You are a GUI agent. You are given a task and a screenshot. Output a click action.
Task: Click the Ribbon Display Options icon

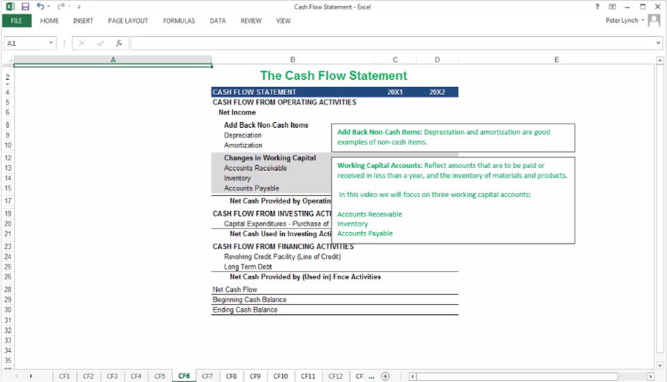point(612,7)
